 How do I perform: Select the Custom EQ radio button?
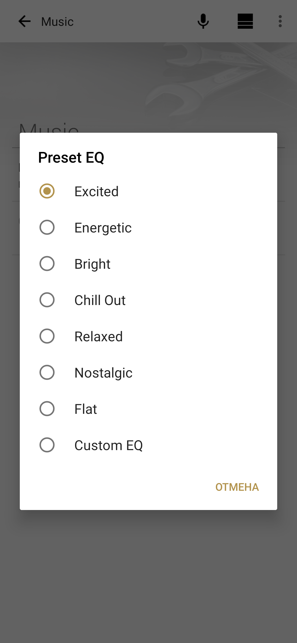pos(47,445)
